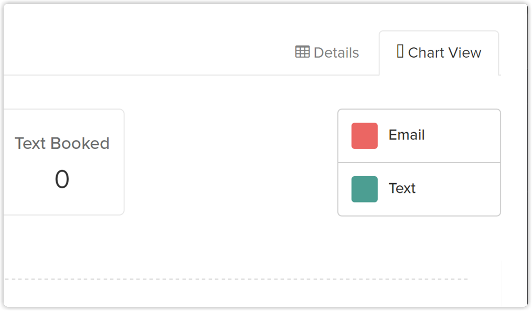Viewport: 532px width, 311px height.
Task: Click the blank area under the dashed gridline
Action: pyautogui.click(x=237, y=293)
